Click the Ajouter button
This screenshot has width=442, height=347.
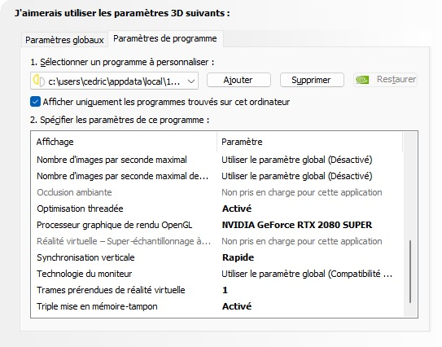click(x=239, y=80)
